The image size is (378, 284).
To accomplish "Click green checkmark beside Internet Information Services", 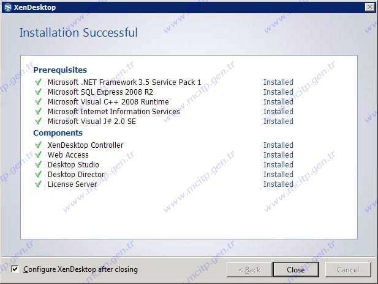I will click(39, 112).
